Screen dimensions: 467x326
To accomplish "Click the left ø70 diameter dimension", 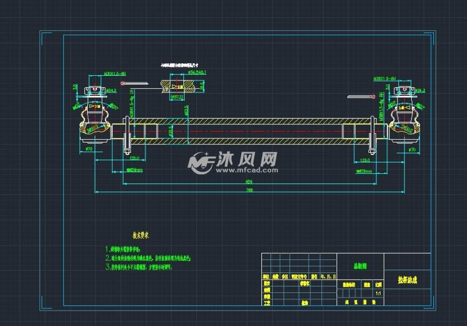I will 89,149.
